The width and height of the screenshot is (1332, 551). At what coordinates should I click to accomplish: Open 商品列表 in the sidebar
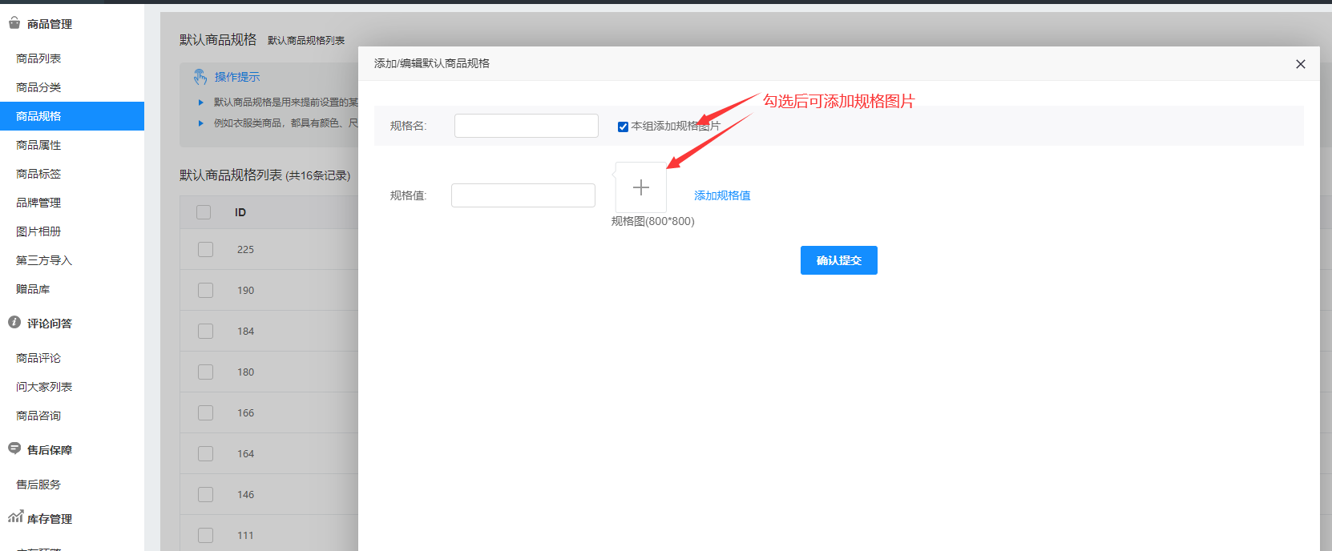38,58
